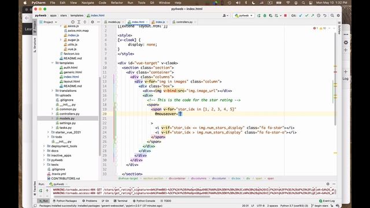The width and height of the screenshot is (370, 208).
Task: Rerun icon in Run panel left gutter
Action: (40, 190)
